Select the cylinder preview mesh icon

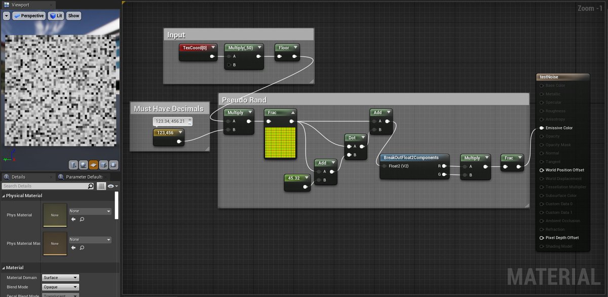[x=74, y=165]
